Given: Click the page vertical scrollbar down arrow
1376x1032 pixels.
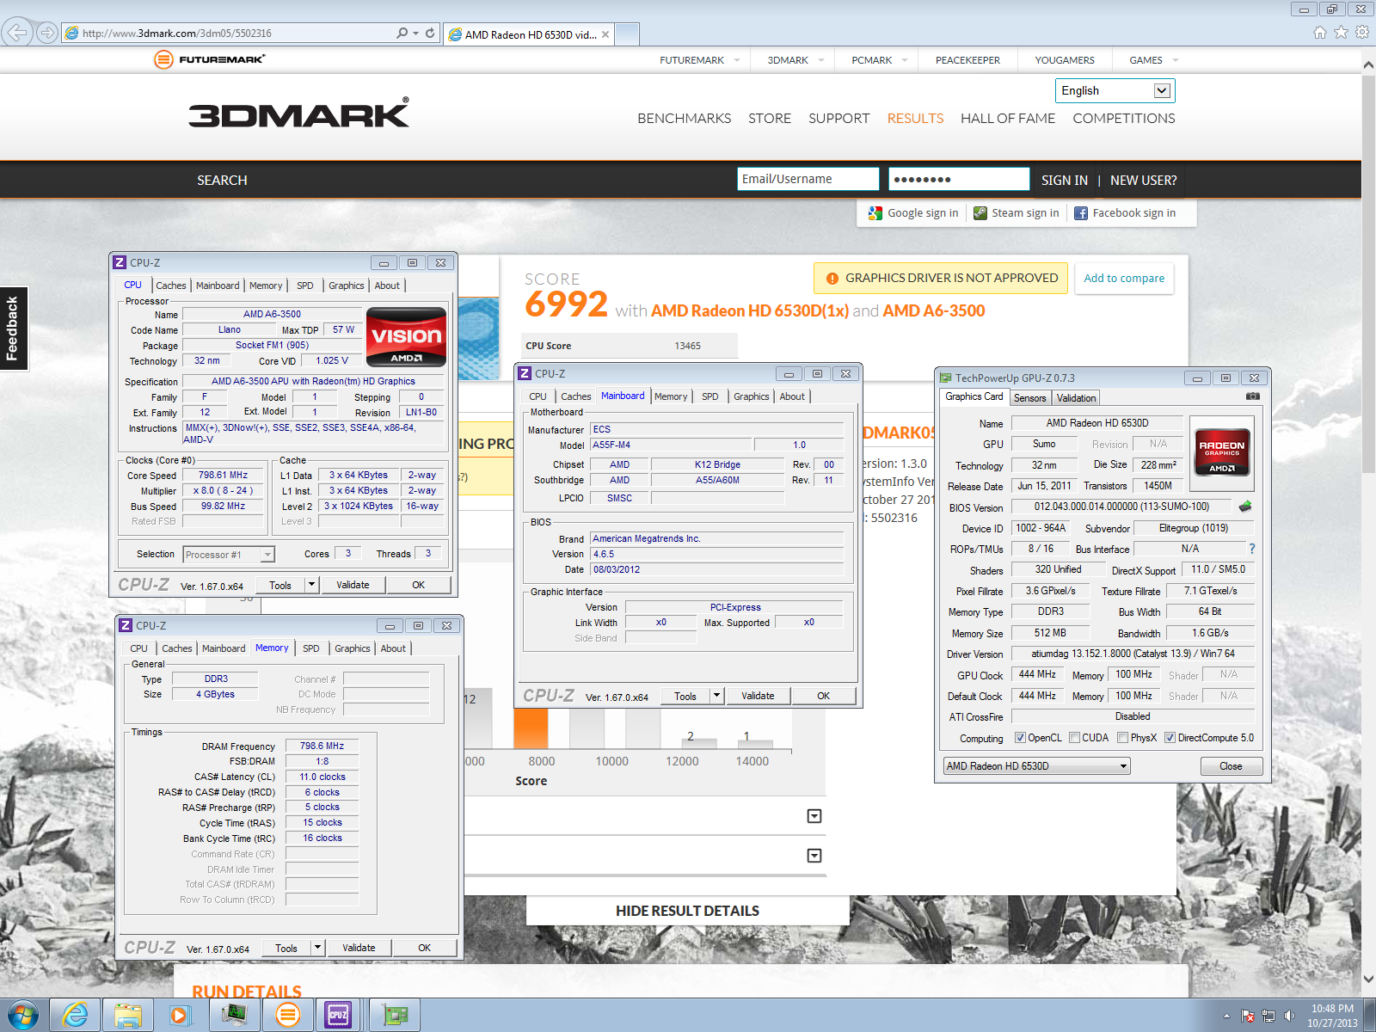Looking at the screenshot, I should pos(1368,979).
